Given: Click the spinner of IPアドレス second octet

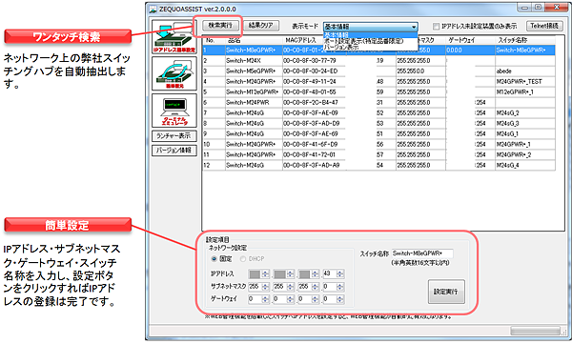Looking at the screenshot, I should [290, 273].
